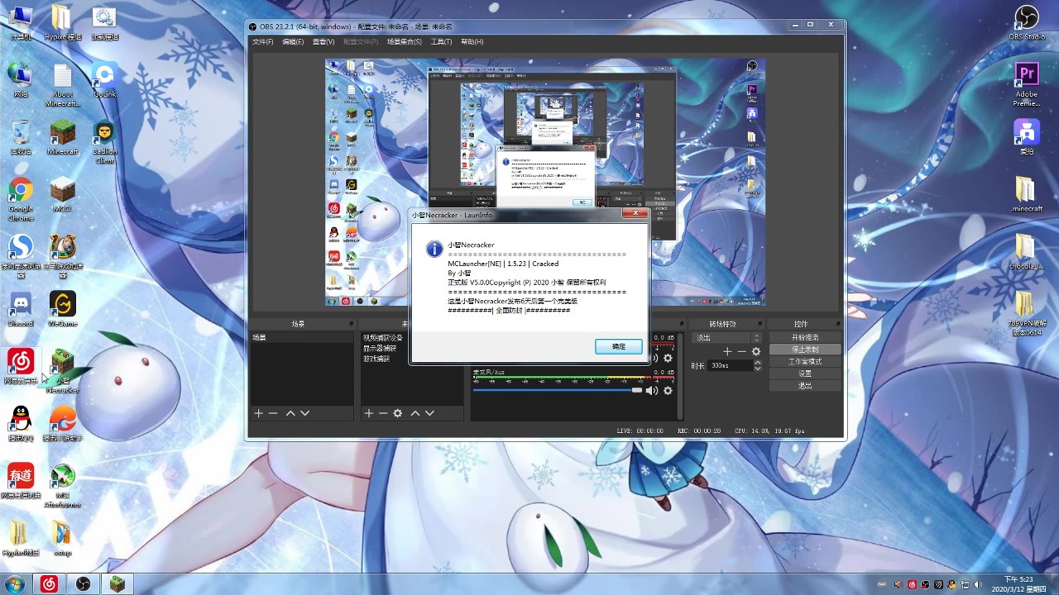Screen dimensions: 1059x595
Task: Move the scene up in the 场景 panel
Action: click(290, 413)
